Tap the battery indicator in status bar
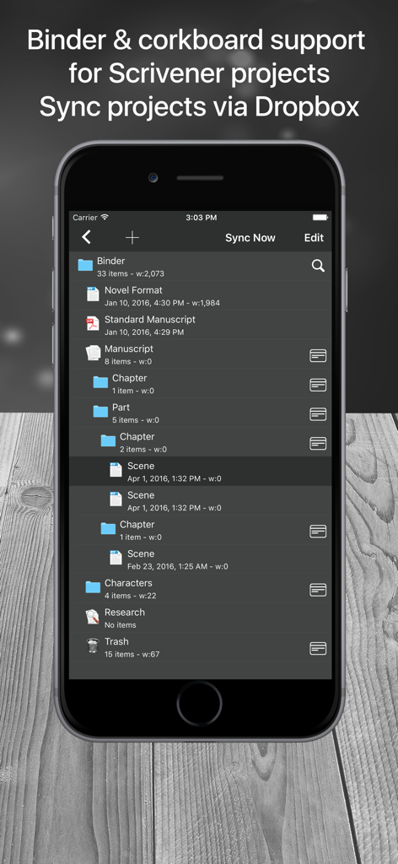 coord(320,218)
